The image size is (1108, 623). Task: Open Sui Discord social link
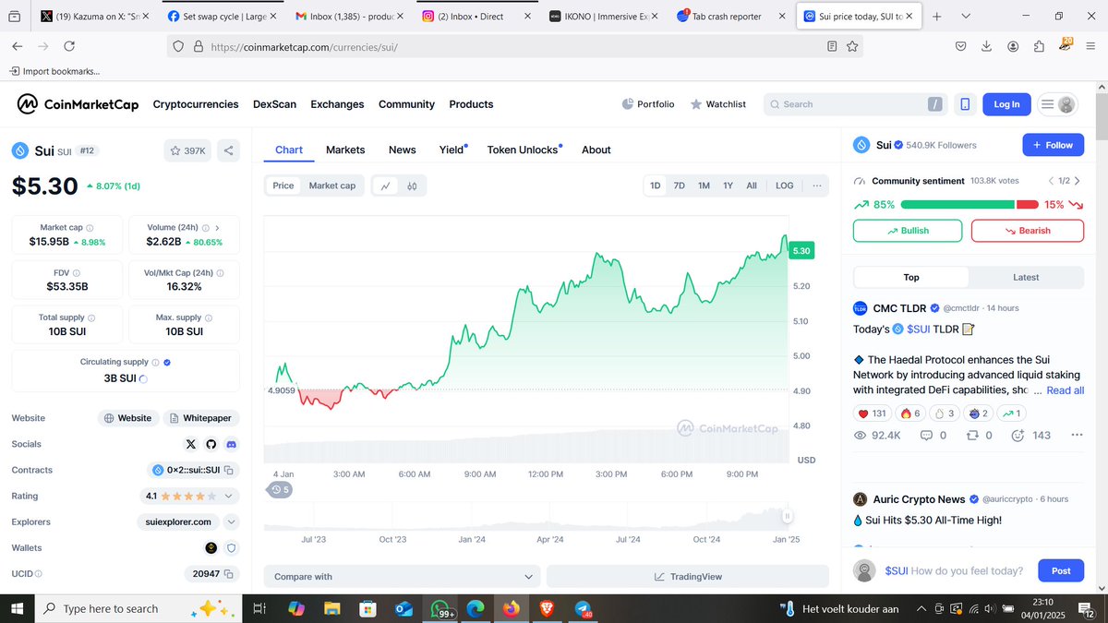coord(232,444)
